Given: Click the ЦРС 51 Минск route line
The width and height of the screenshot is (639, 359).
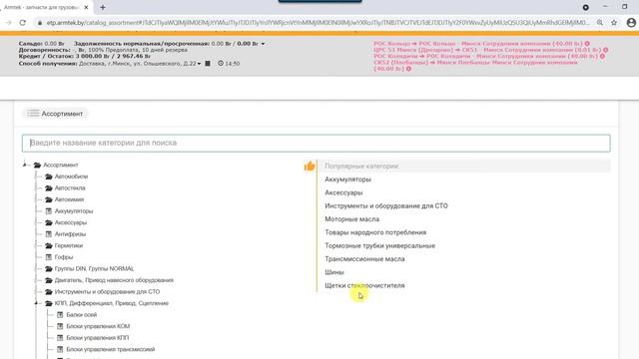Looking at the screenshot, I should (x=487, y=50).
